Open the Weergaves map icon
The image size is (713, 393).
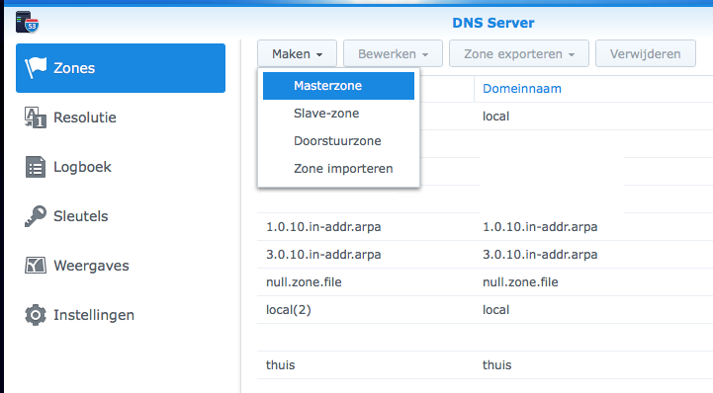coord(36,266)
